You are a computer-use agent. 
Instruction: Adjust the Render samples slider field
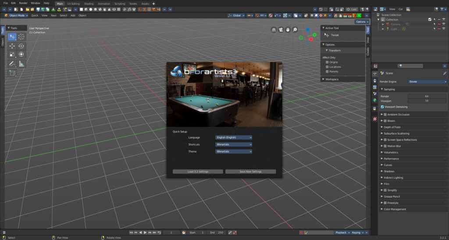point(427,96)
